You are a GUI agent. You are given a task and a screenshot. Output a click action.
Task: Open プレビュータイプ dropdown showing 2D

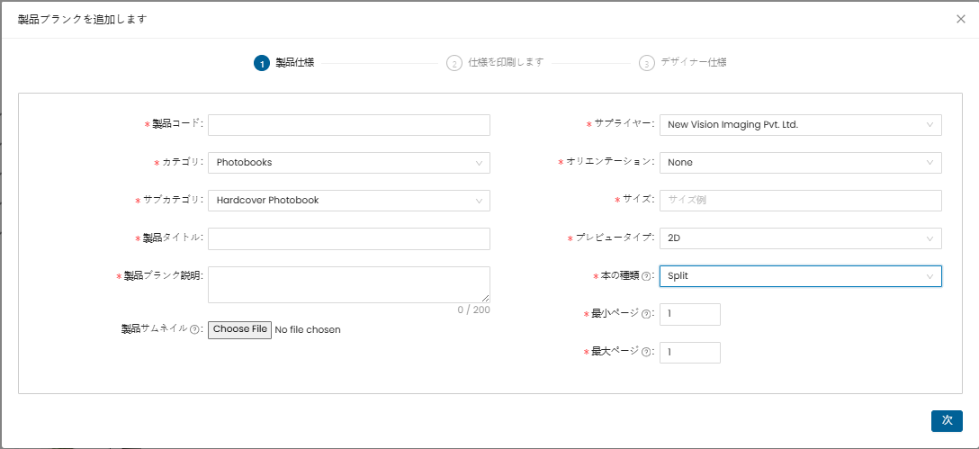(x=800, y=238)
